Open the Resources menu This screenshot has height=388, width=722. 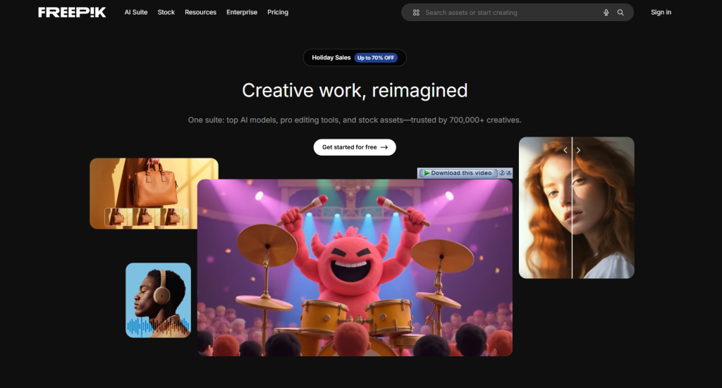pos(200,13)
